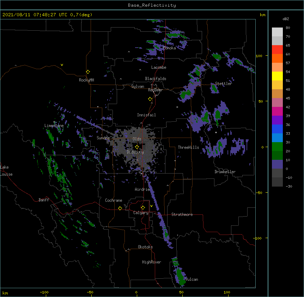
Task: Click the -30 value in the dBZ legend
Action: (x=289, y=186)
